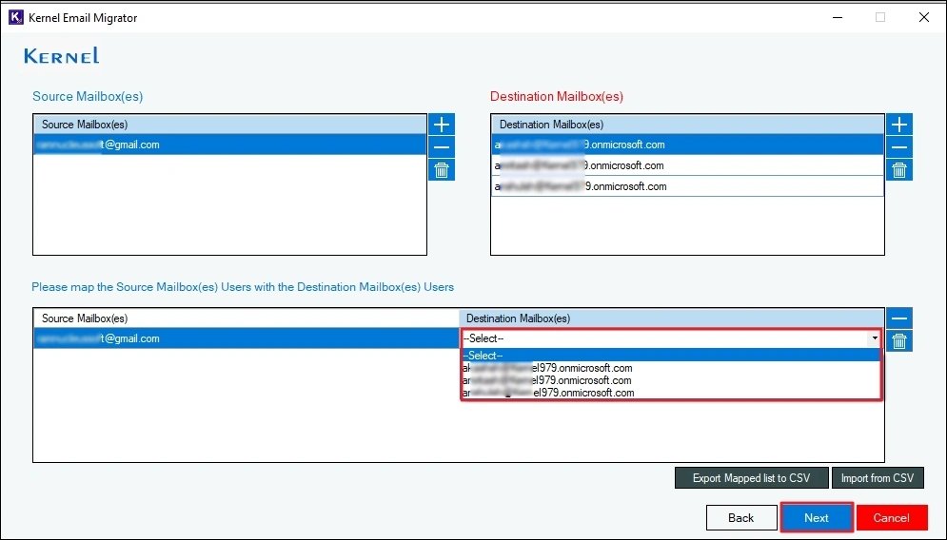Click Import from CSV button
The height and width of the screenshot is (540, 947).
coord(877,478)
